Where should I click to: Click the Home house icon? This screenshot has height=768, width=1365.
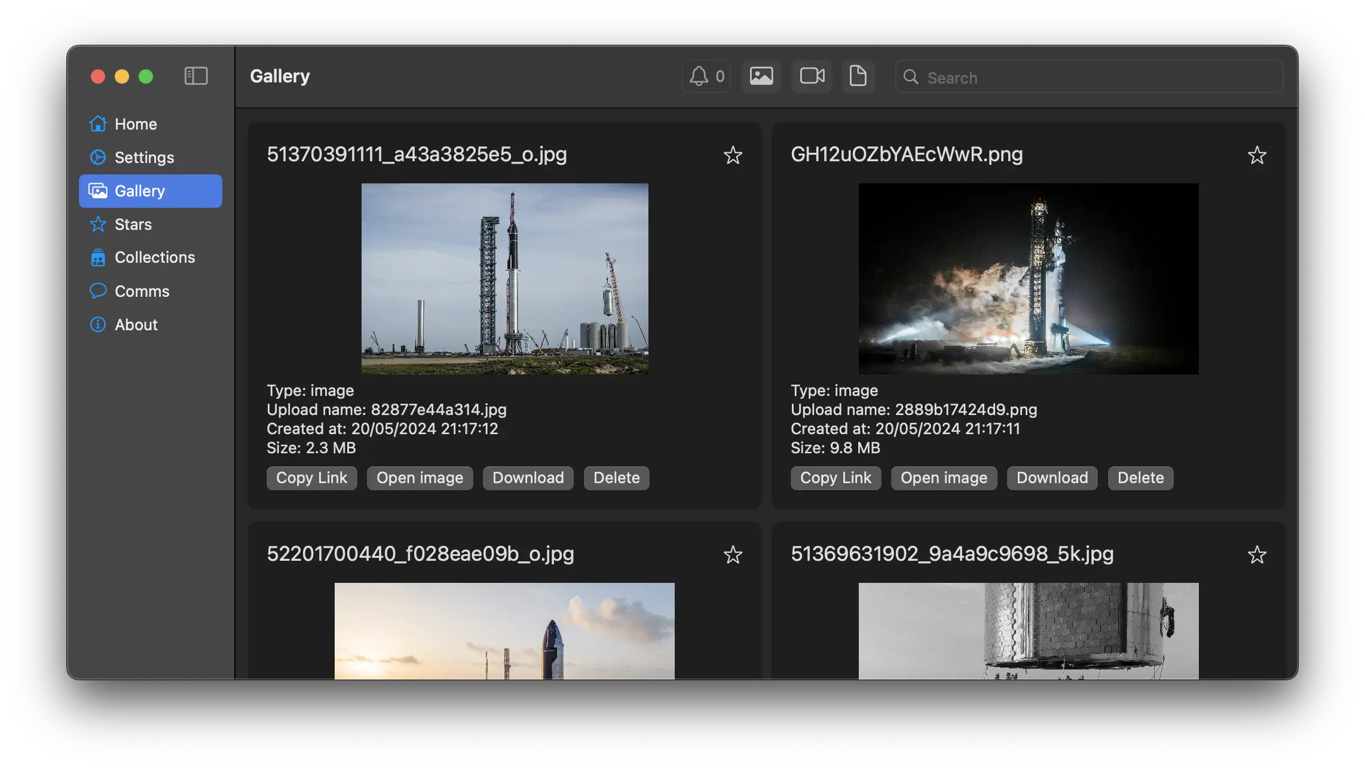[x=98, y=124]
